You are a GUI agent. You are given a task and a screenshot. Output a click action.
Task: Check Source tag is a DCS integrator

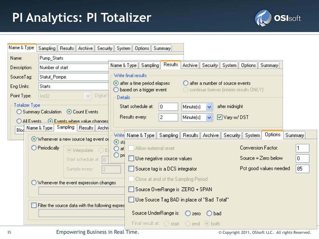point(131,169)
